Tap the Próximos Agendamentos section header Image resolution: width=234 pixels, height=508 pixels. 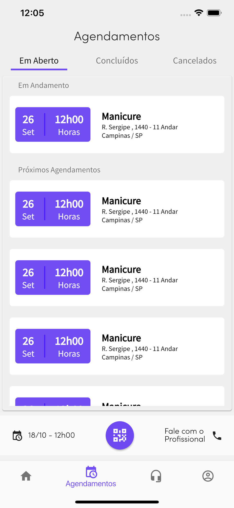pos(59,170)
